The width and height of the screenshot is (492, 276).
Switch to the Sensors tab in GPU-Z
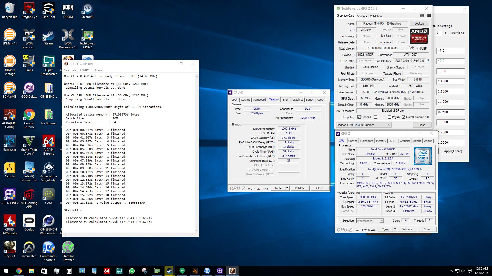(x=362, y=16)
